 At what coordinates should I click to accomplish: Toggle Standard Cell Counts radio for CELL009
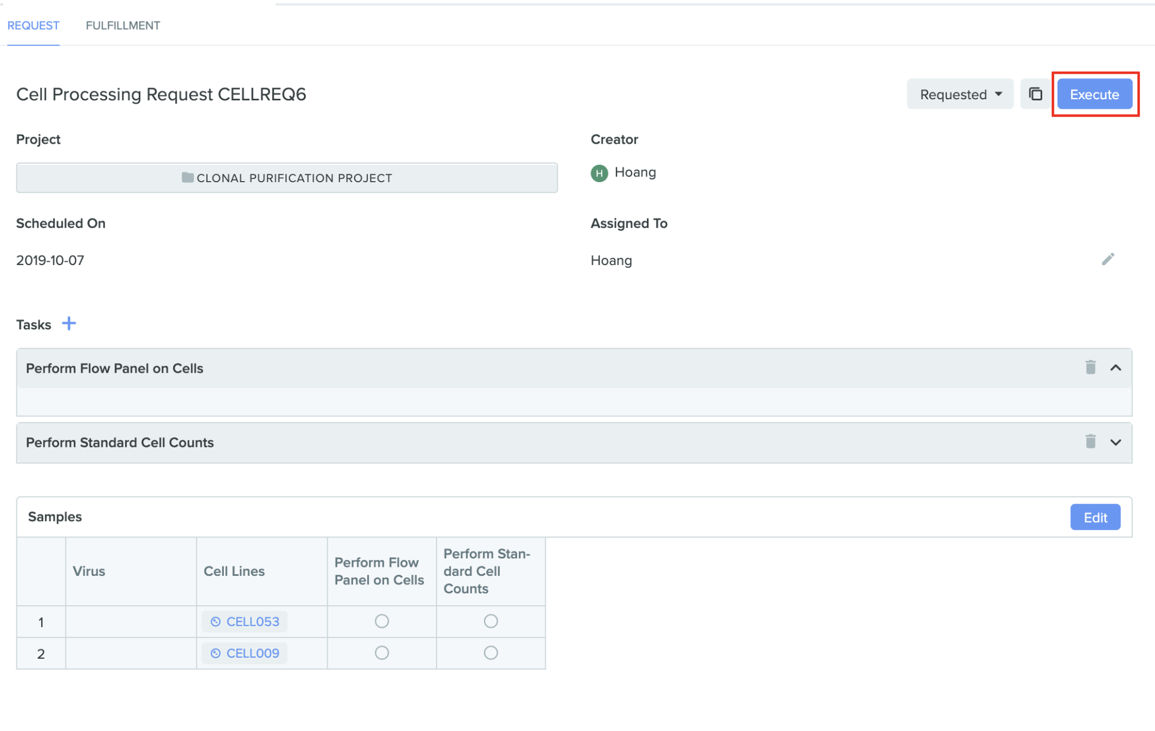(x=491, y=653)
